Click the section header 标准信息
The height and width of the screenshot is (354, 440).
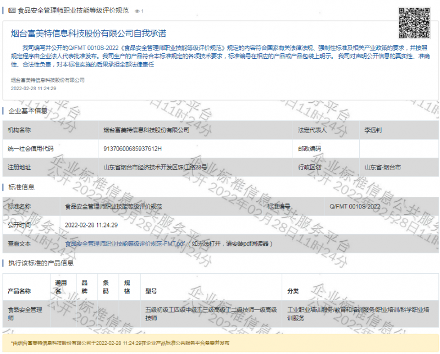coord(21,187)
